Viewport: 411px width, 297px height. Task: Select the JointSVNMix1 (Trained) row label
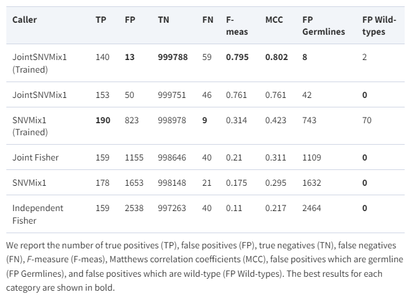pyautogui.click(x=39, y=63)
